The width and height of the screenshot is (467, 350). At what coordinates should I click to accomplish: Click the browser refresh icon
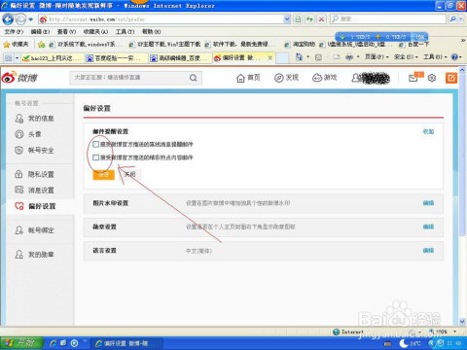(x=309, y=19)
